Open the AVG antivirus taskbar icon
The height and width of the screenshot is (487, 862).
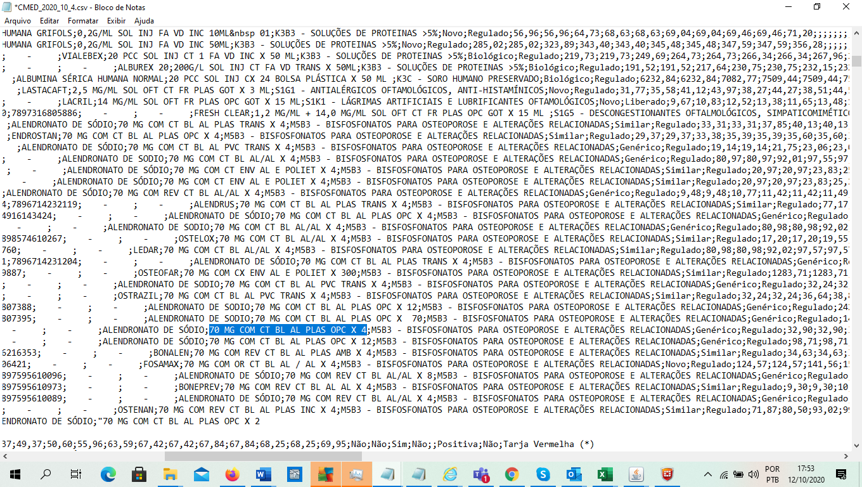(x=326, y=474)
